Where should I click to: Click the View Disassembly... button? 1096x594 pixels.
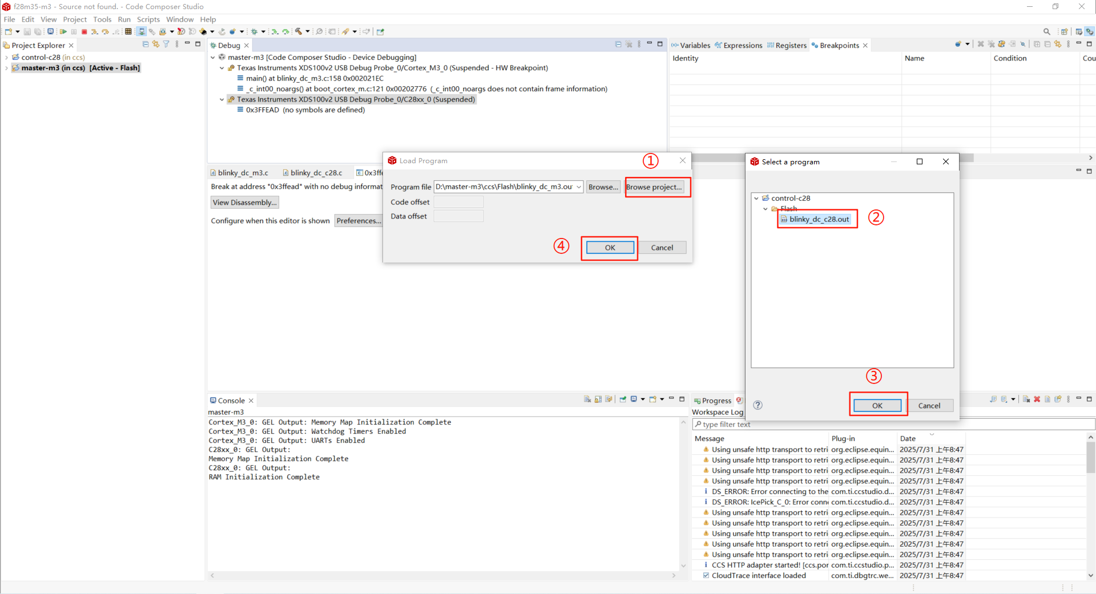244,203
